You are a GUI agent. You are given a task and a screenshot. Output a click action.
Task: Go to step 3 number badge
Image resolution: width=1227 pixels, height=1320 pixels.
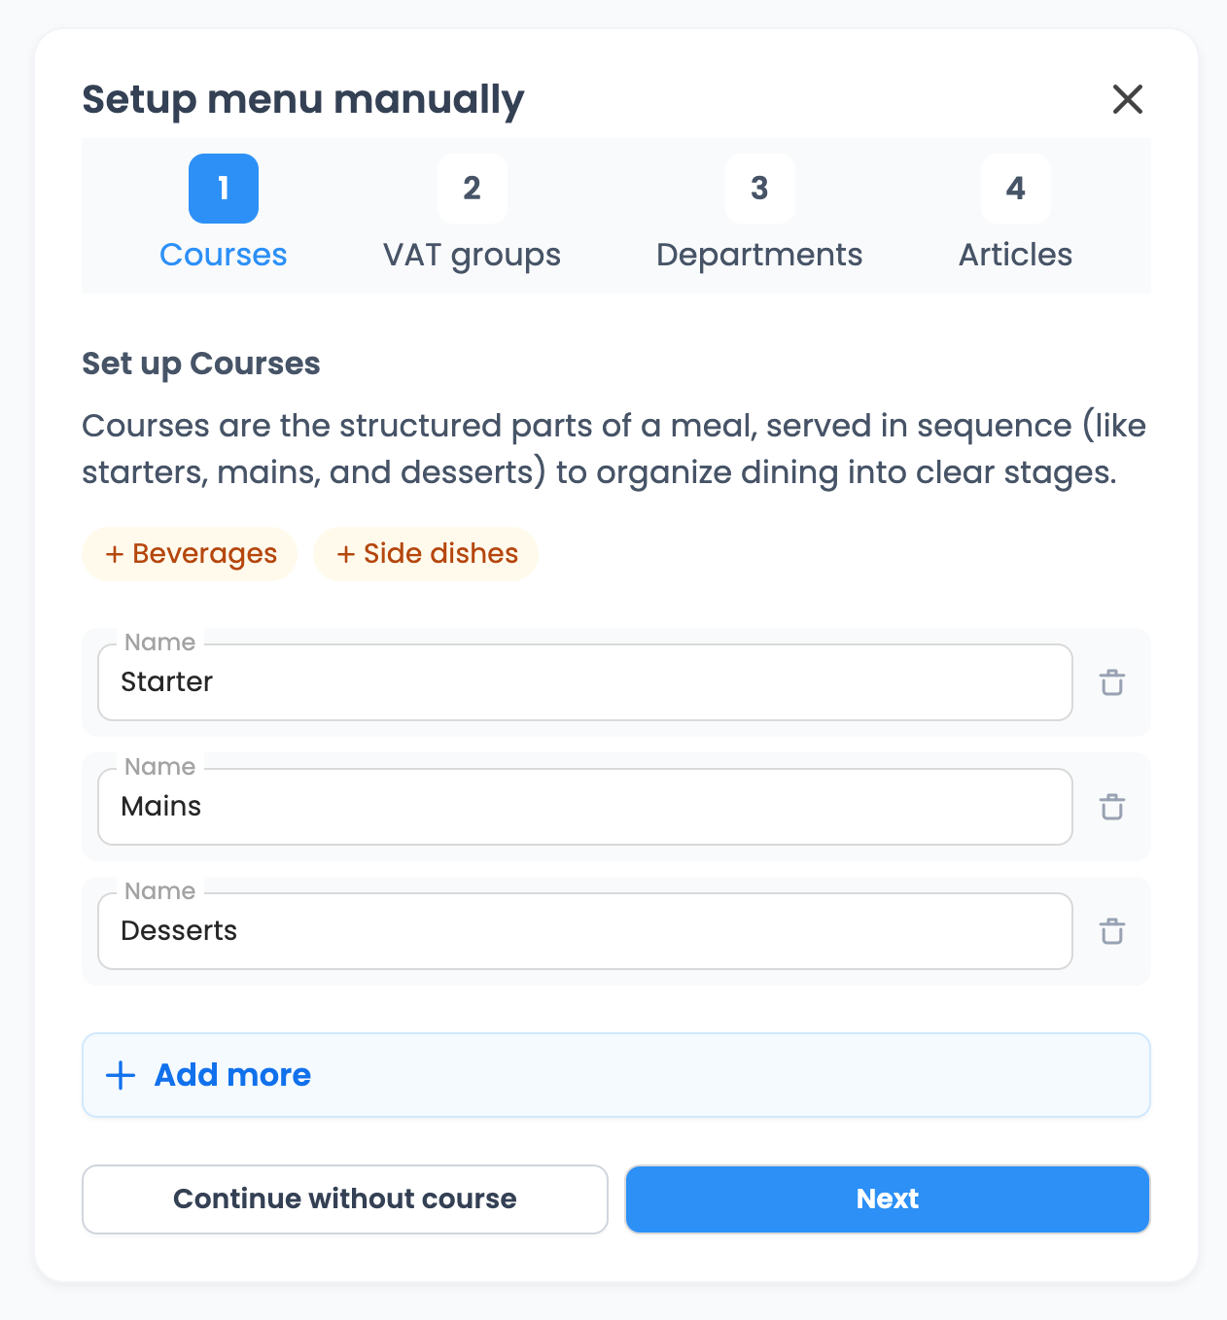pyautogui.click(x=759, y=189)
